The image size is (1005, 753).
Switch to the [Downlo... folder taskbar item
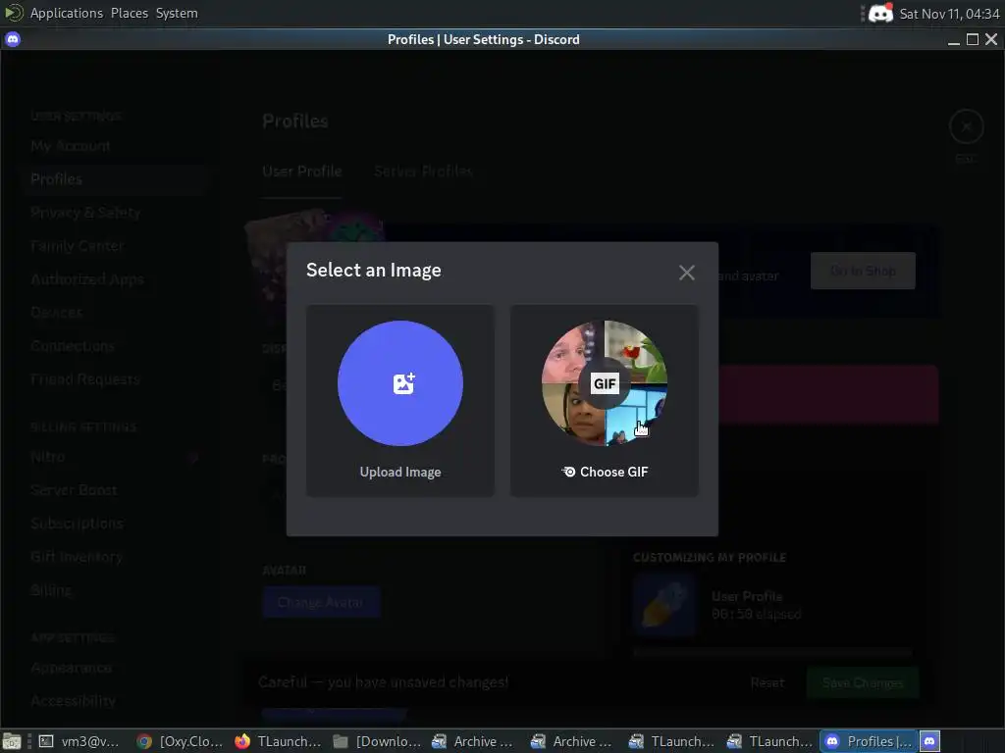(377, 741)
